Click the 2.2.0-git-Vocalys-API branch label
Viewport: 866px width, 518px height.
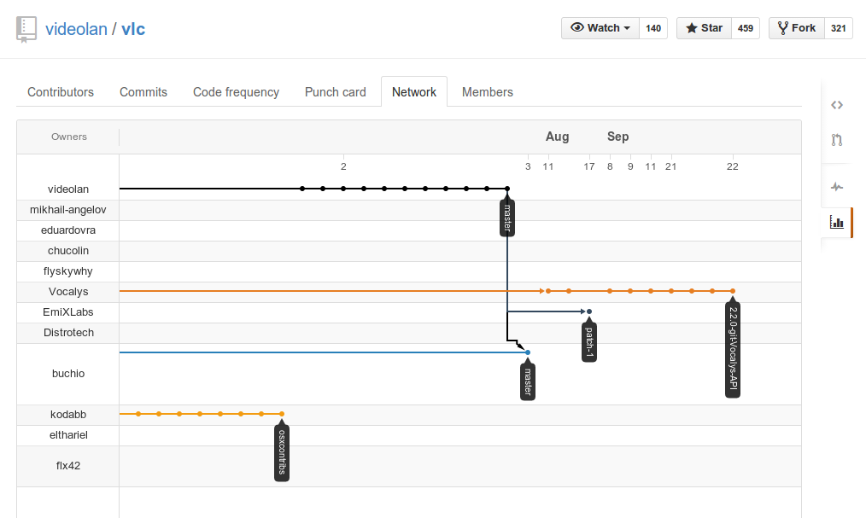733,347
